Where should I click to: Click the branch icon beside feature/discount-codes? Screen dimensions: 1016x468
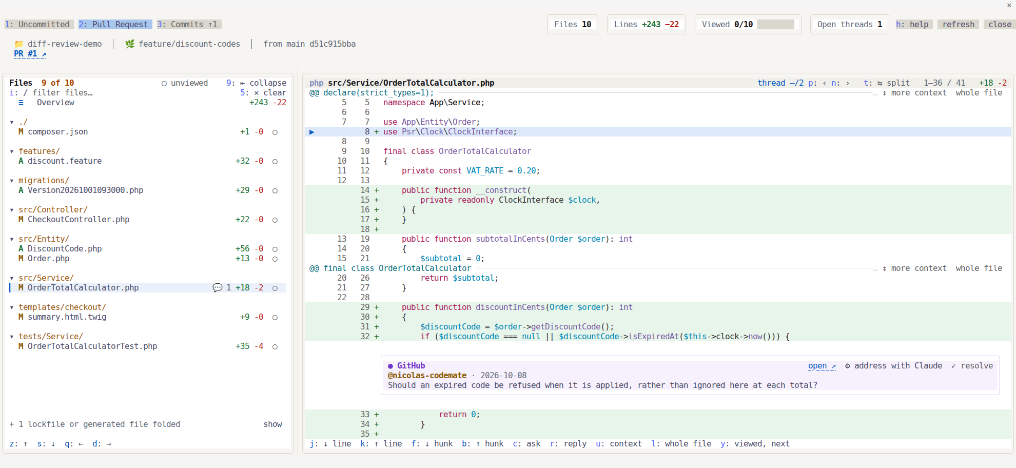click(x=130, y=44)
